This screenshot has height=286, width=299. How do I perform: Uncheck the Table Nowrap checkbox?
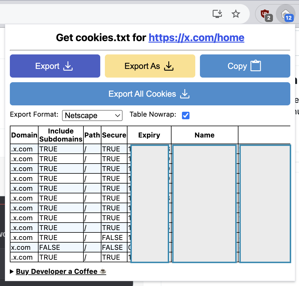pyautogui.click(x=185, y=115)
